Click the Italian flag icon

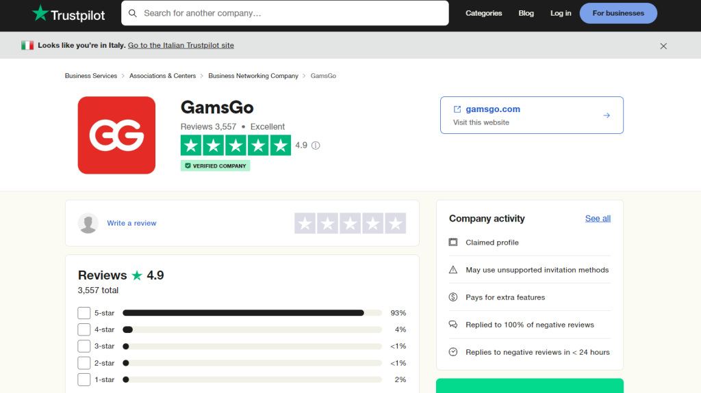point(27,45)
